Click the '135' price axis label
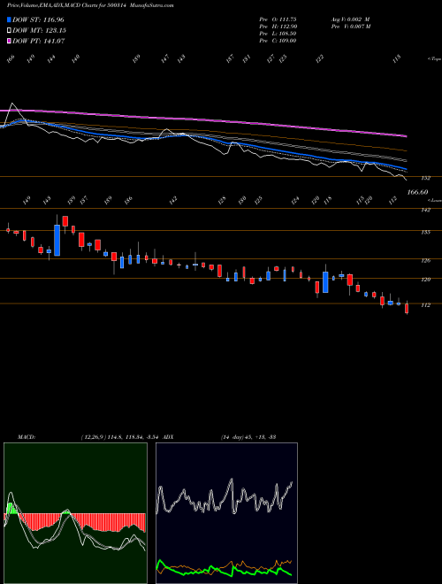 tap(426, 233)
